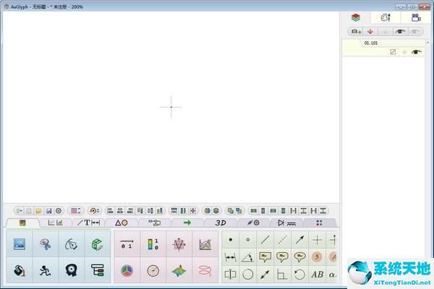The width and height of the screenshot is (434, 289).
Task: Insert an image with the picture tool
Action: pyautogui.click(x=20, y=244)
